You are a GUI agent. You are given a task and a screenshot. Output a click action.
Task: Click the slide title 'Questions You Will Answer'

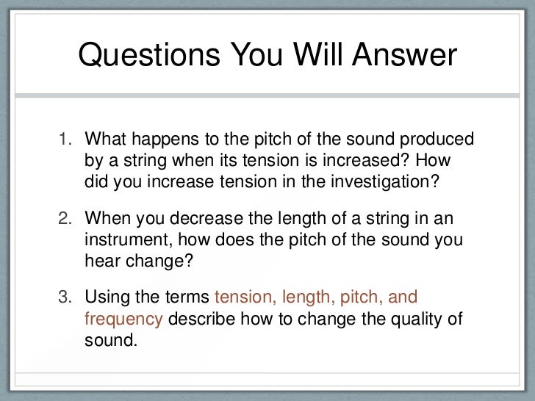click(267, 54)
